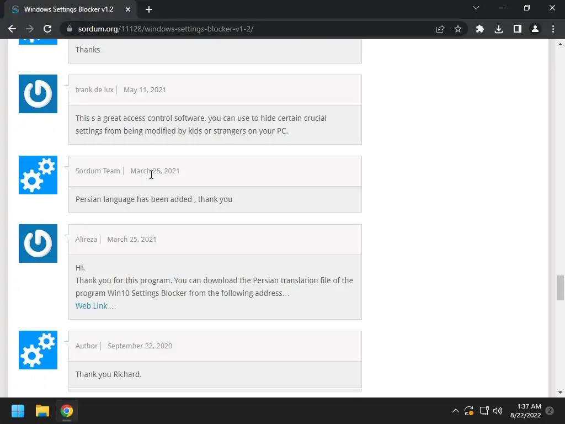Open network status tray icon
This screenshot has width=565, height=424.
pyautogui.click(x=484, y=411)
